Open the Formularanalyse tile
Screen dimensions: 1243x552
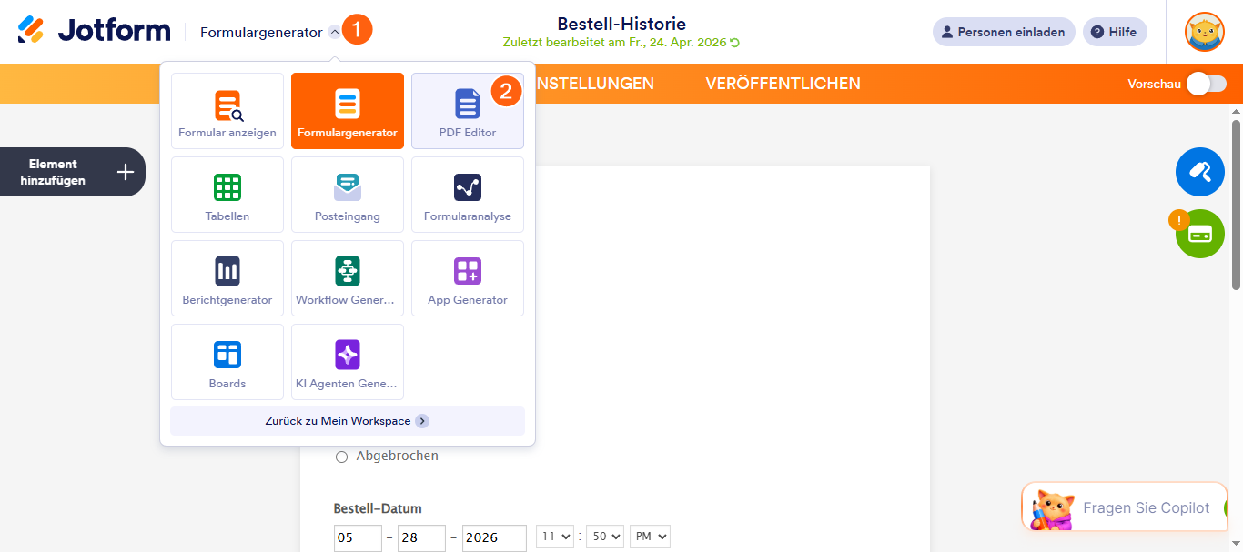[468, 195]
